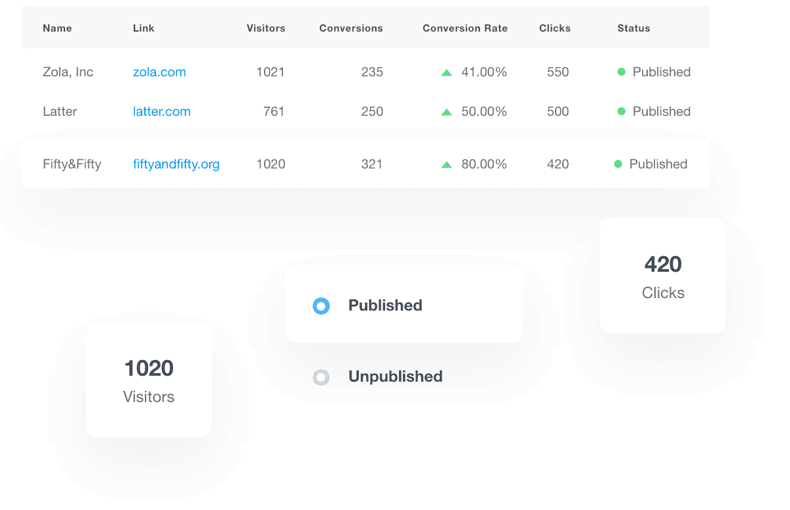Screen dimensions: 790x510
Task: Sort table by the Visitors column
Action: [x=266, y=28]
